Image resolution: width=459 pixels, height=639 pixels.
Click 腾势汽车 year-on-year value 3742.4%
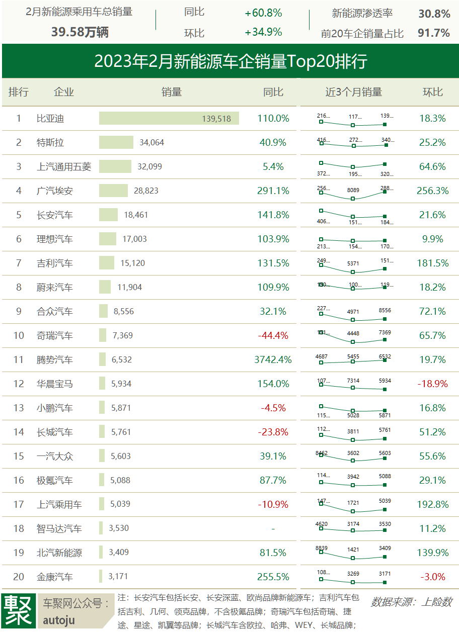pos(273,360)
